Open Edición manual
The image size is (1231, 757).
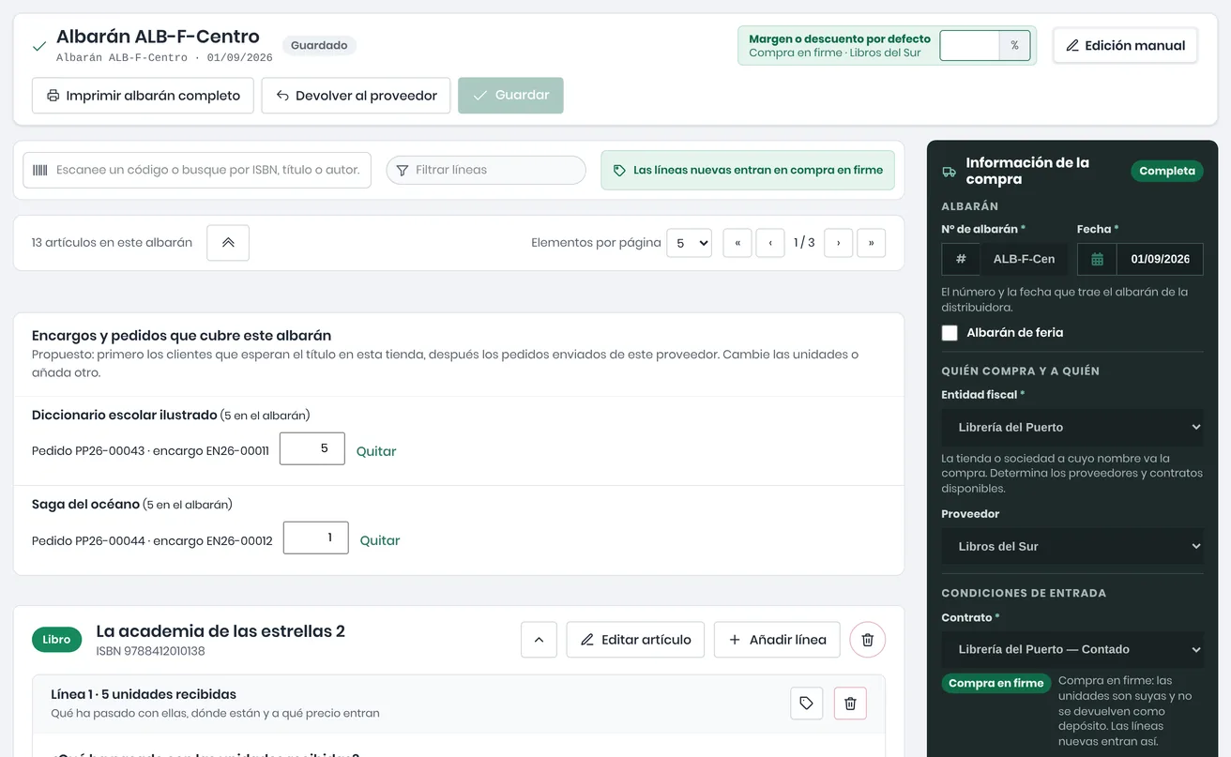pyautogui.click(x=1125, y=45)
